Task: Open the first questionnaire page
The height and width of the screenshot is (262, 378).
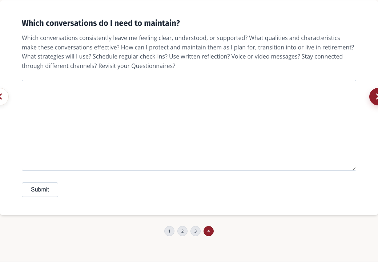Action: [x=169, y=231]
